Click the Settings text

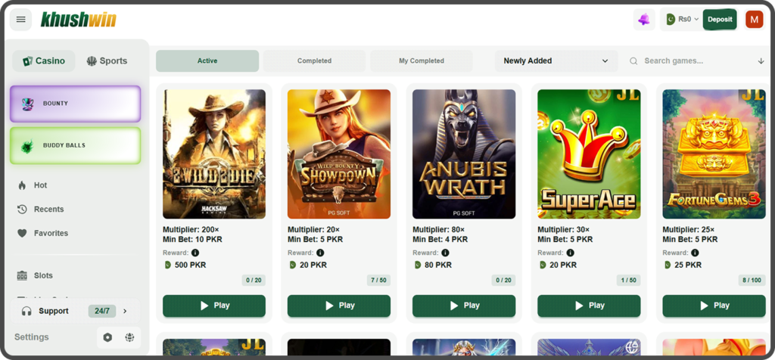(32, 337)
